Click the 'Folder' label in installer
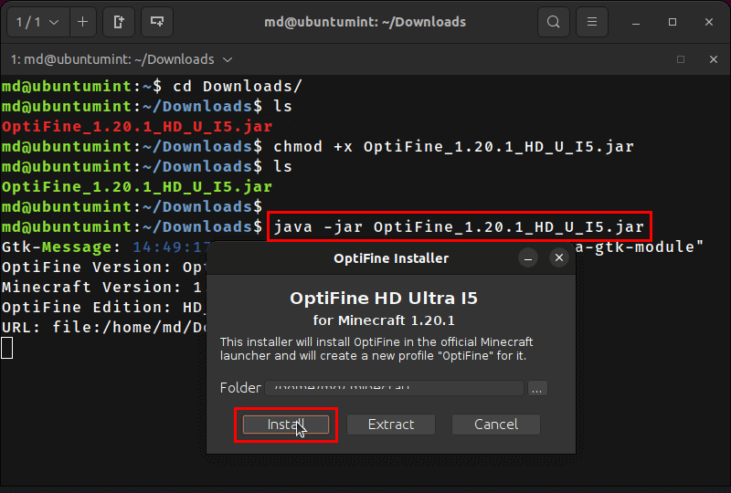Viewport: 731px width, 493px height. (240, 388)
